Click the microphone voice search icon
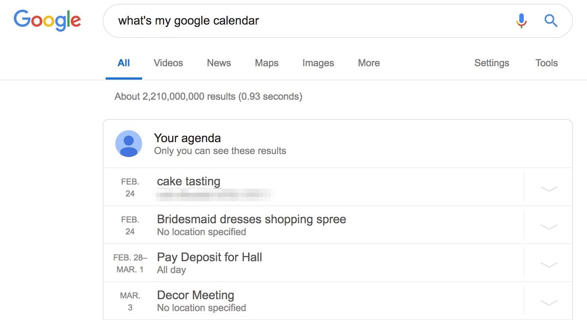The height and width of the screenshot is (320, 587). (x=522, y=20)
